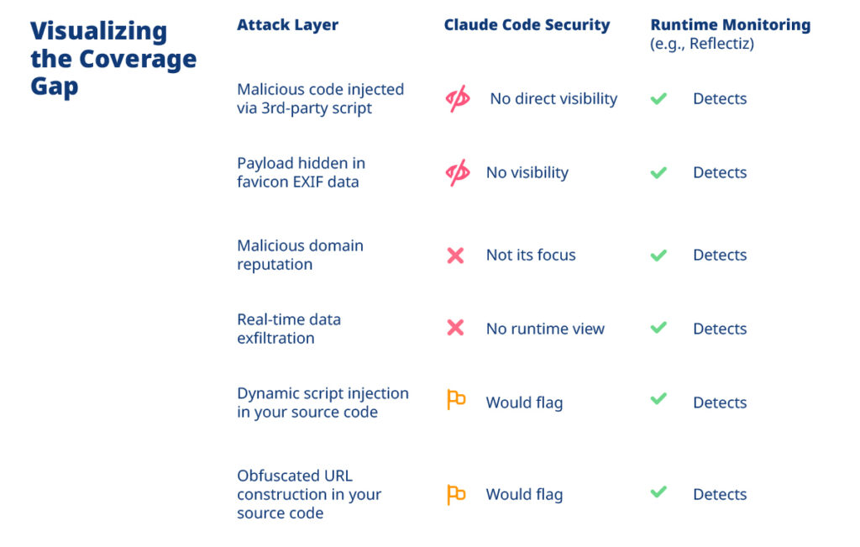Click the orange flag for Obfuscated URL construction

[x=456, y=495]
